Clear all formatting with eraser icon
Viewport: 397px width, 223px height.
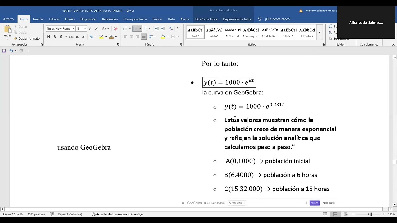[115, 28]
